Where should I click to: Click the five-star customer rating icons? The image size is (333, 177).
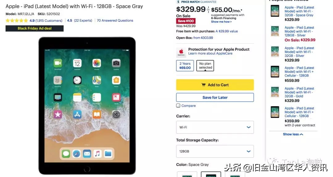17,21
